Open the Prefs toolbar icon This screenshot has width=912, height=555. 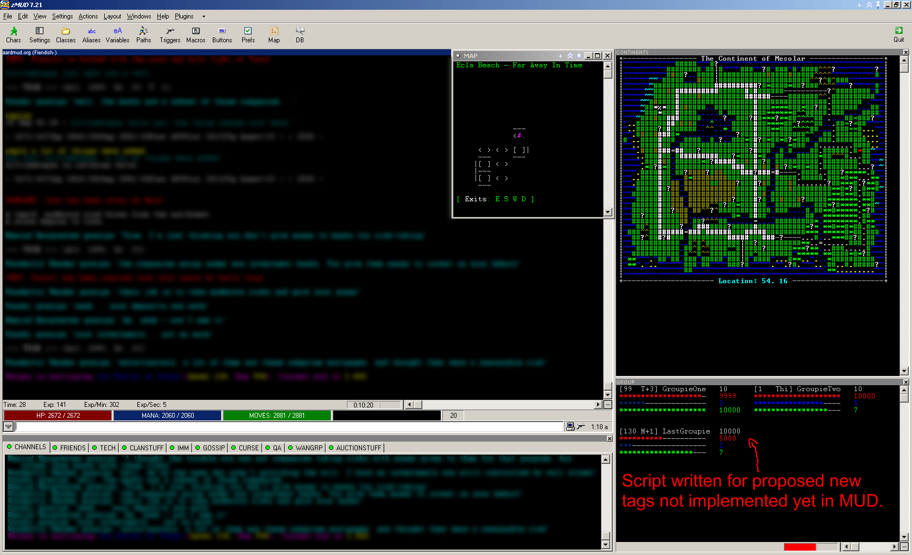(x=248, y=35)
